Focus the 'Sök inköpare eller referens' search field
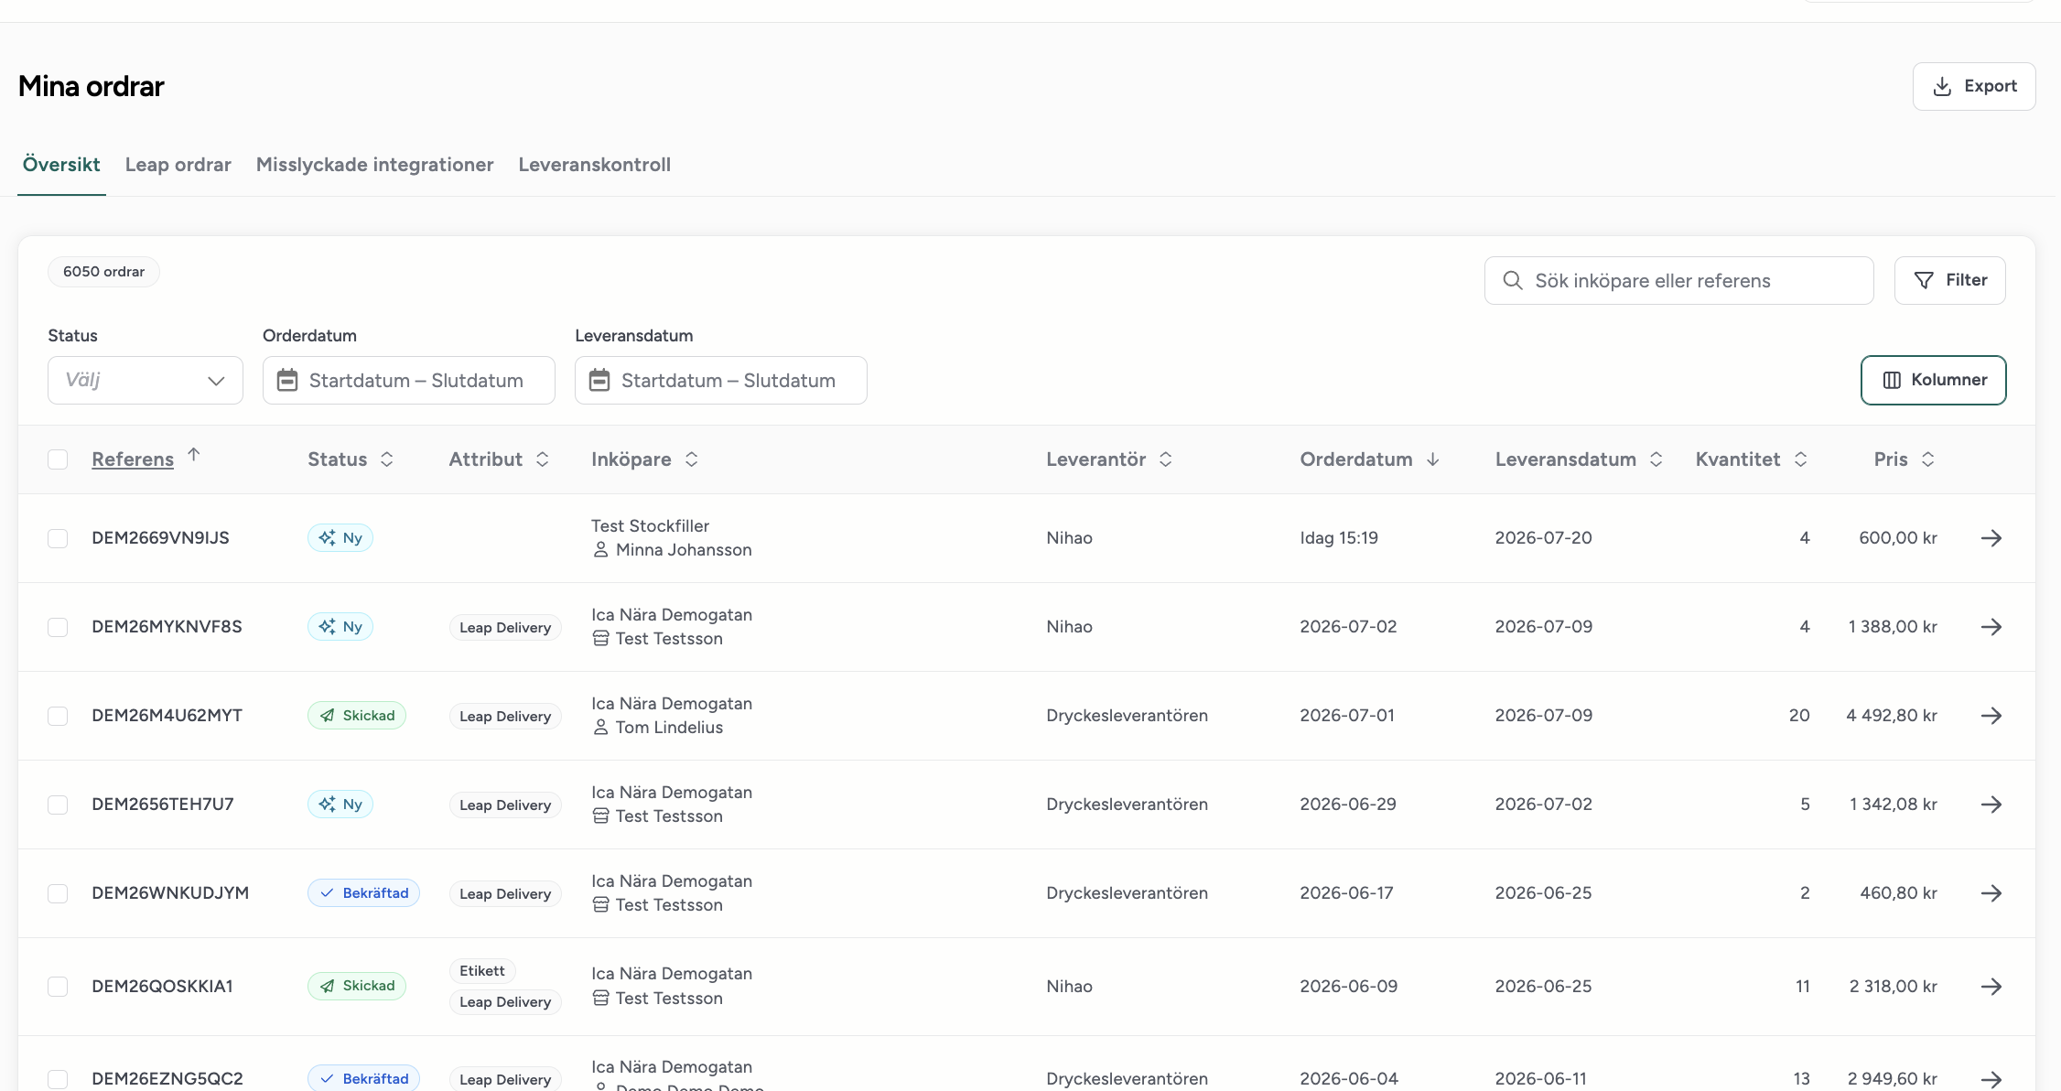Image resolution: width=2061 pixels, height=1091 pixels. coord(1679,280)
